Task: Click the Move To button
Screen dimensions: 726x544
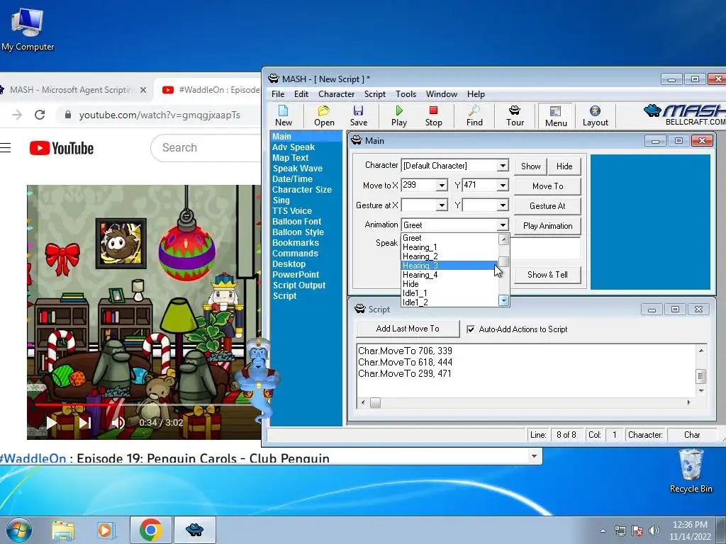Action: point(548,186)
